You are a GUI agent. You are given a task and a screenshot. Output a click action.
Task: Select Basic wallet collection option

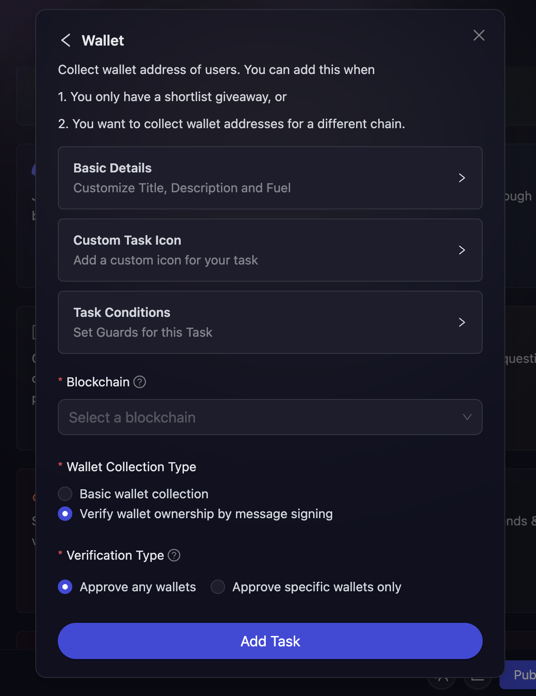[65, 494]
